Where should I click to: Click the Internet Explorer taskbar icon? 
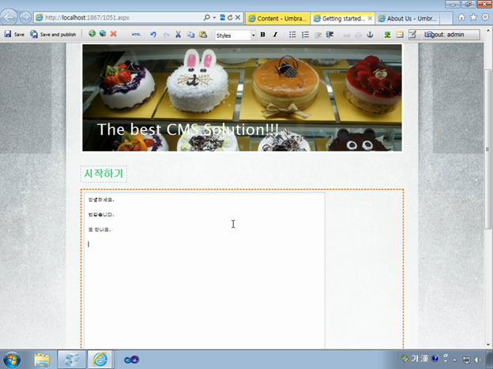click(100, 360)
